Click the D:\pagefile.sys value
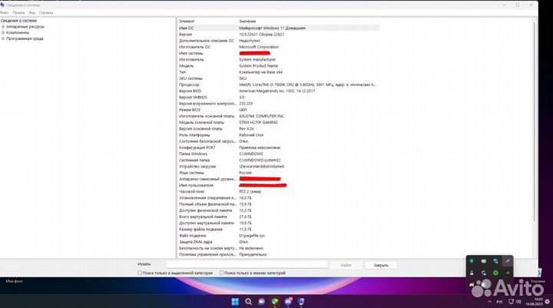553x308 pixels. pyautogui.click(x=252, y=236)
